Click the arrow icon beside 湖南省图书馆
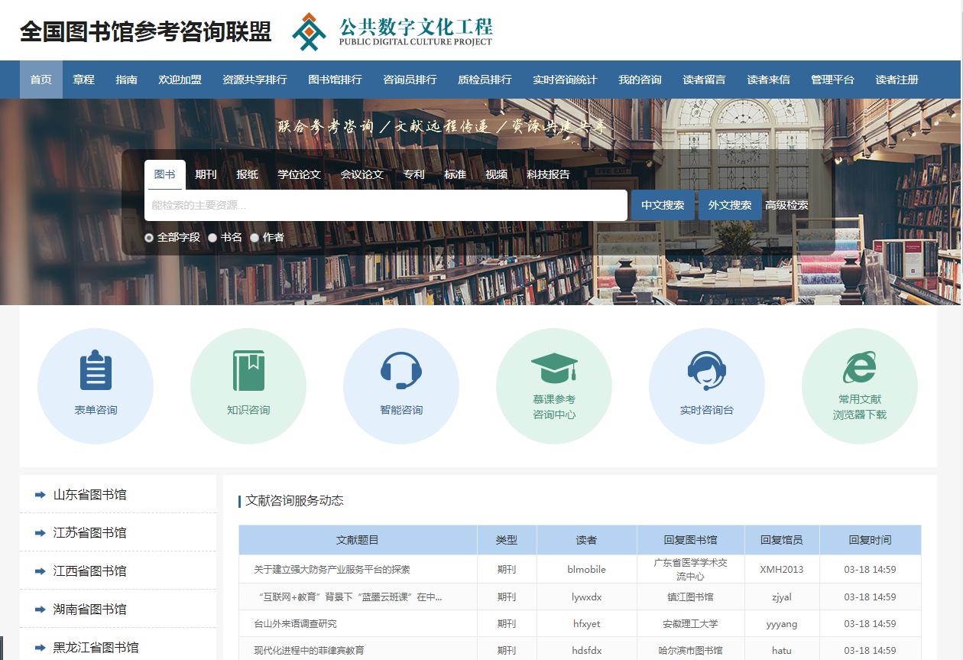 [40, 609]
